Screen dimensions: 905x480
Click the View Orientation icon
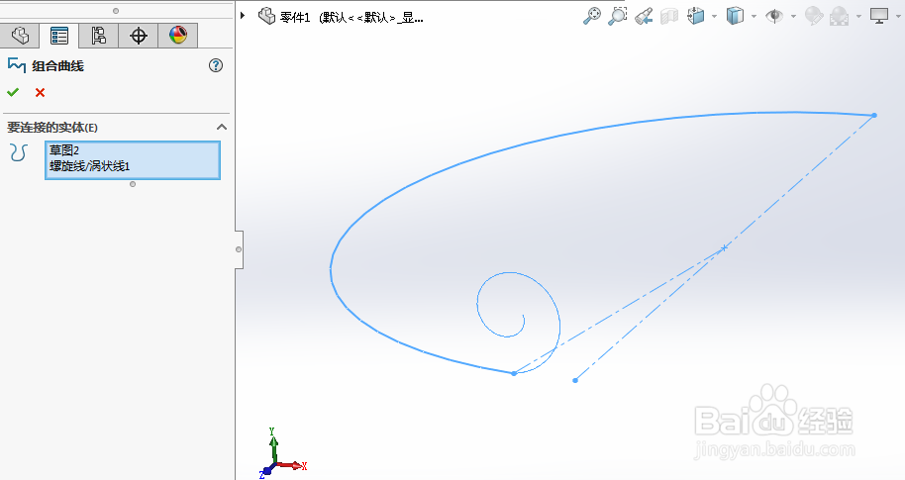(x=695, y=16)
